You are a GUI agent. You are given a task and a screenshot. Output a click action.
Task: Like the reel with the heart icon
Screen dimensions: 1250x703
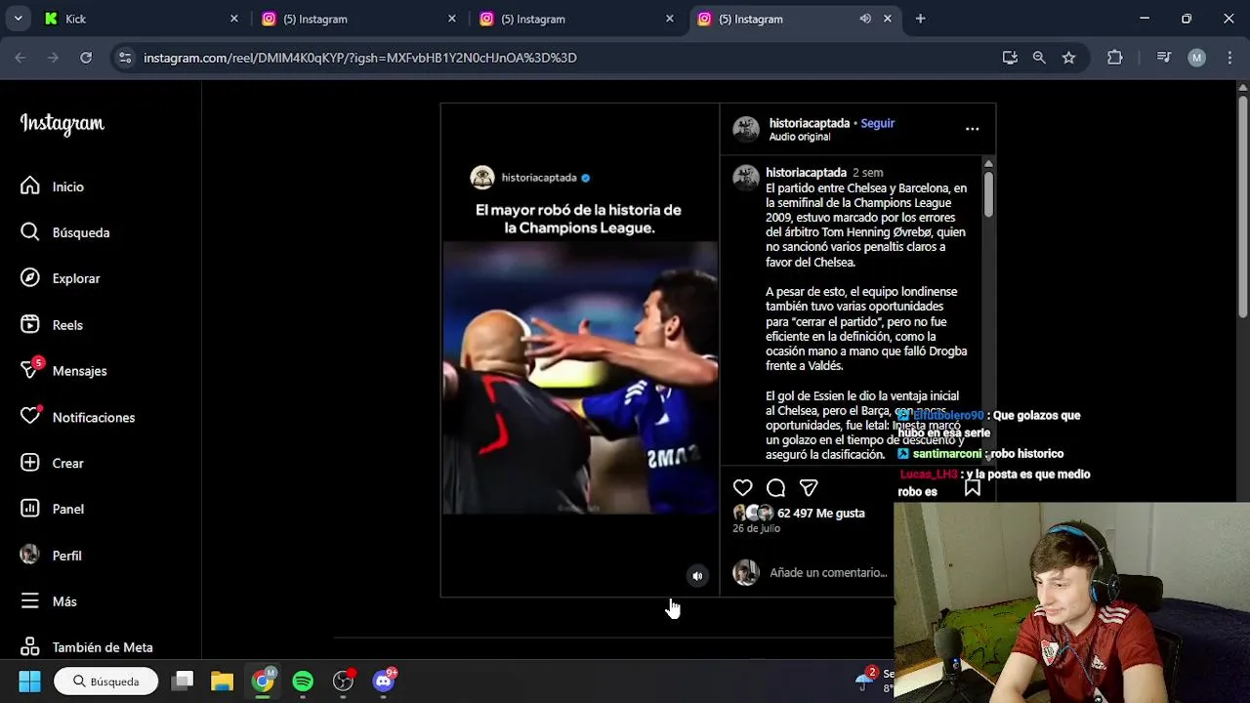point(743,487)
